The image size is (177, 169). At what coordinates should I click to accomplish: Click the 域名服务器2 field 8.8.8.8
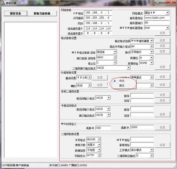[x=98, y=33]
